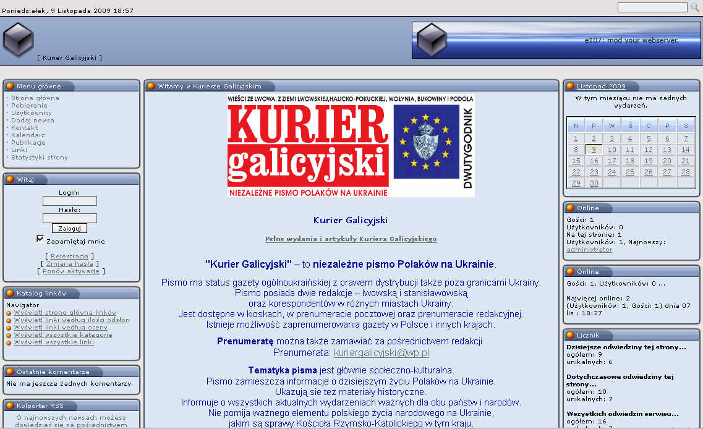This screenshot has width=703, height=429.
Task: Click orange bullet beside Menu główne header
Action: [x=10, y=86]
